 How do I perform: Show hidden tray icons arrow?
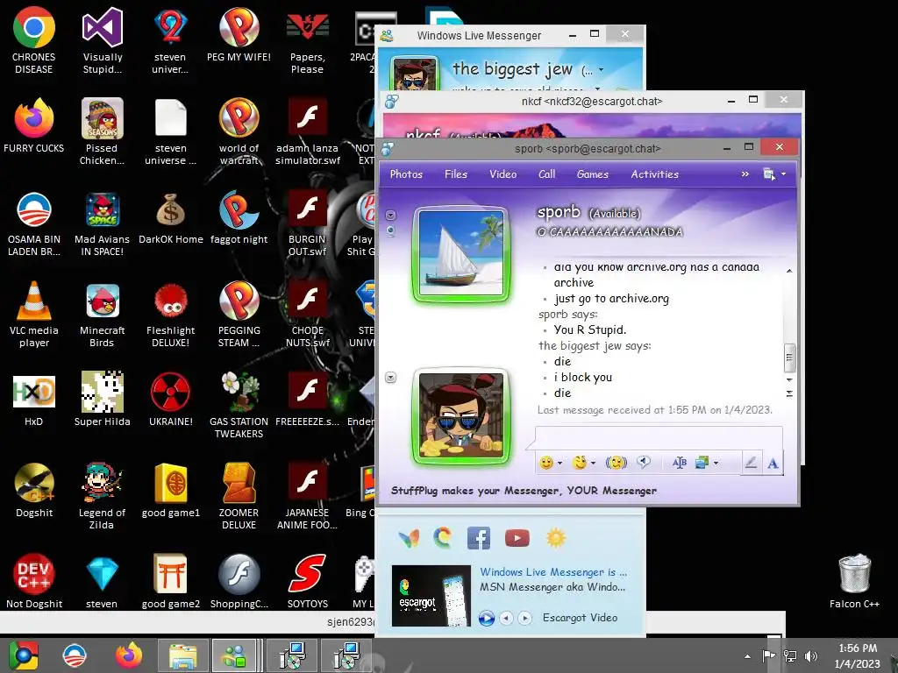[747, 656]
